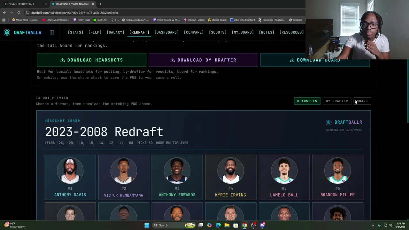The image size is (409, 230).
Task: Click the browser back arrow
Action: (4, 12)
